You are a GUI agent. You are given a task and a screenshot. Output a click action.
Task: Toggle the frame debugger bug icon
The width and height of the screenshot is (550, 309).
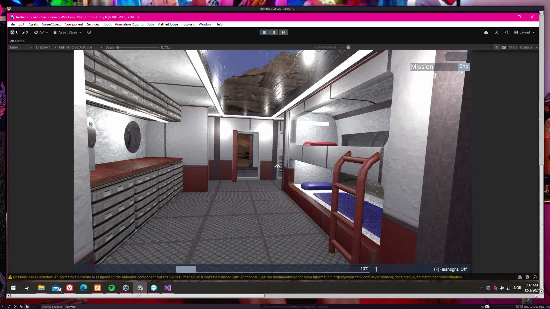(348, 47)
